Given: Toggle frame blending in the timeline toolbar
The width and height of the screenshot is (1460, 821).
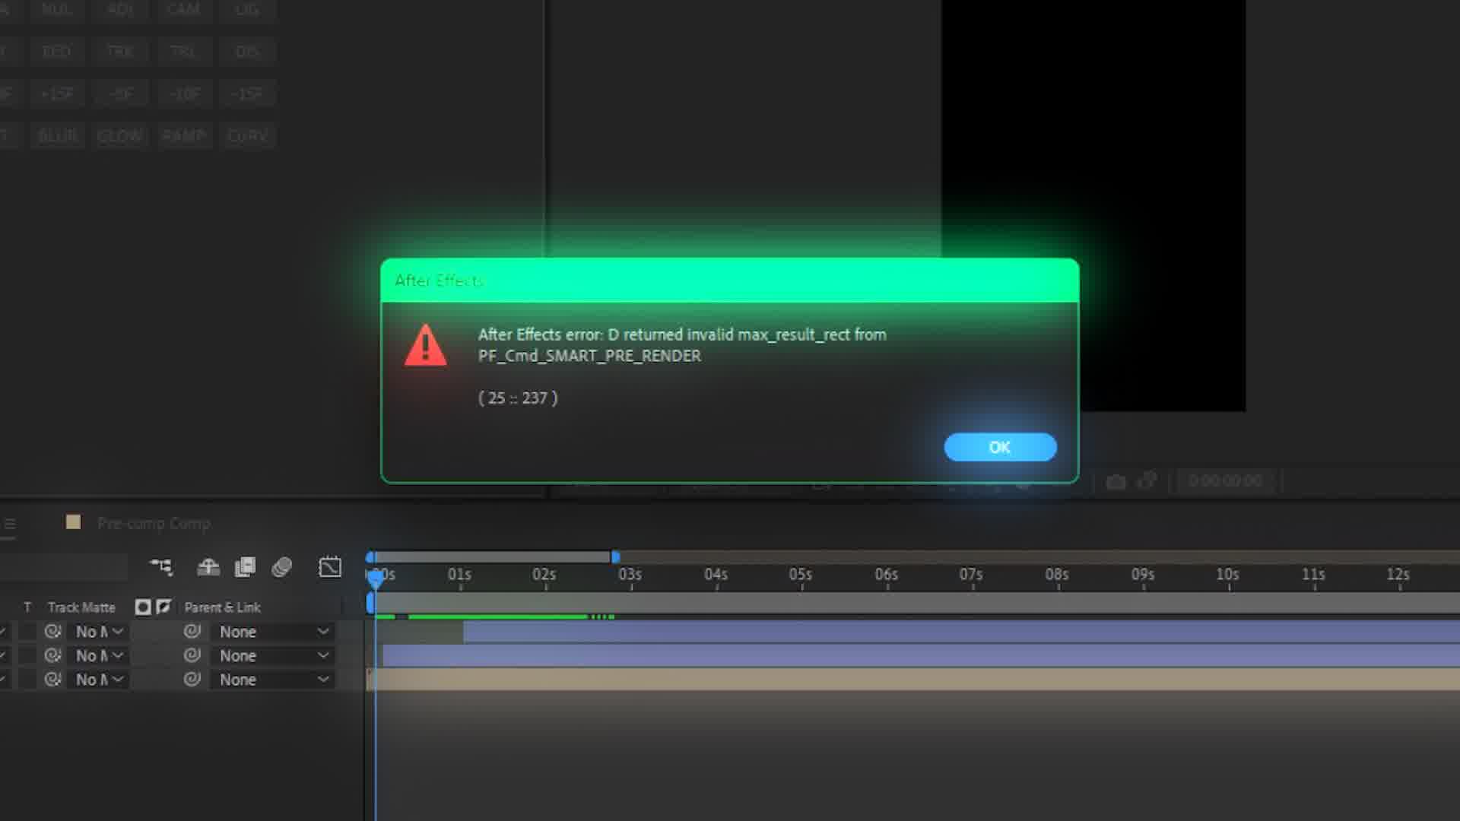Looking at the screenshot, I should (x=245, y=566).
